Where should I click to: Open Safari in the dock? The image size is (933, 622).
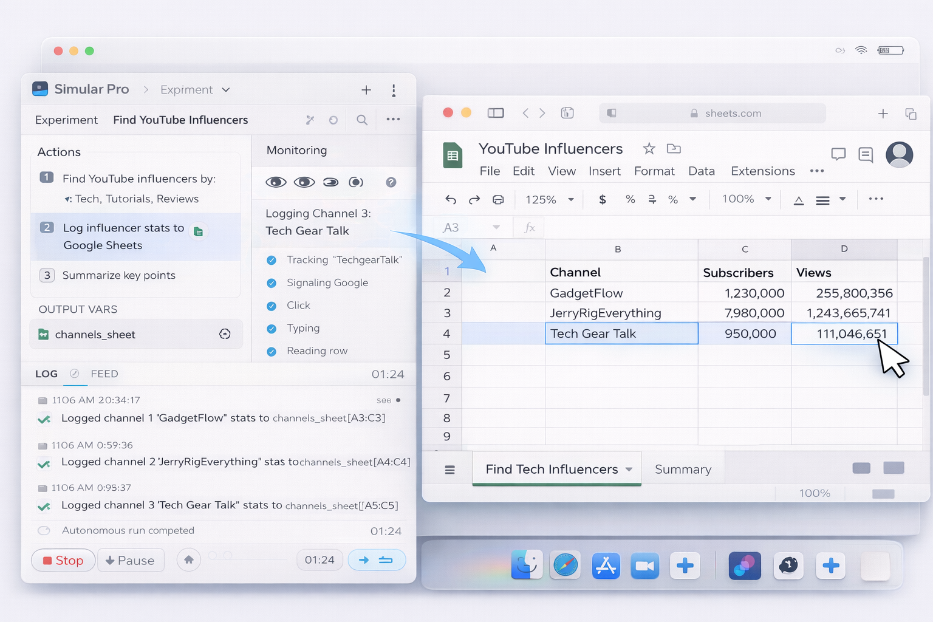click(x=565, y=566)
